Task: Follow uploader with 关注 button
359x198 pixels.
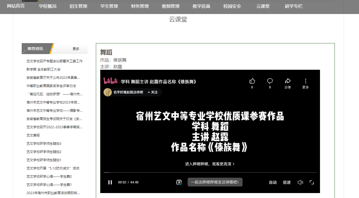Action: point(153,92)
